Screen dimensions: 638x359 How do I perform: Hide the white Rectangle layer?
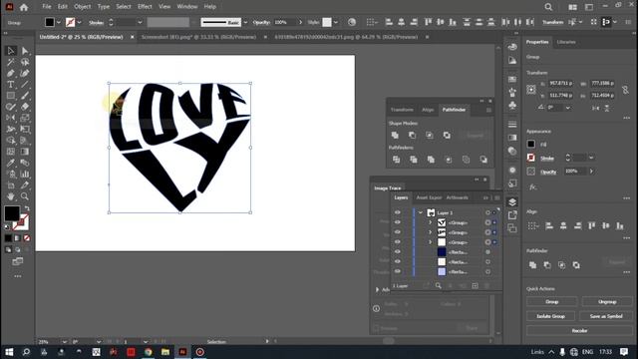tap(398, 261)
